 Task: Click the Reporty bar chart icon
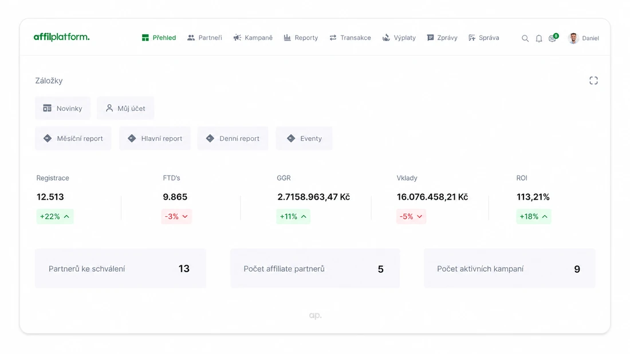(288, 38)
